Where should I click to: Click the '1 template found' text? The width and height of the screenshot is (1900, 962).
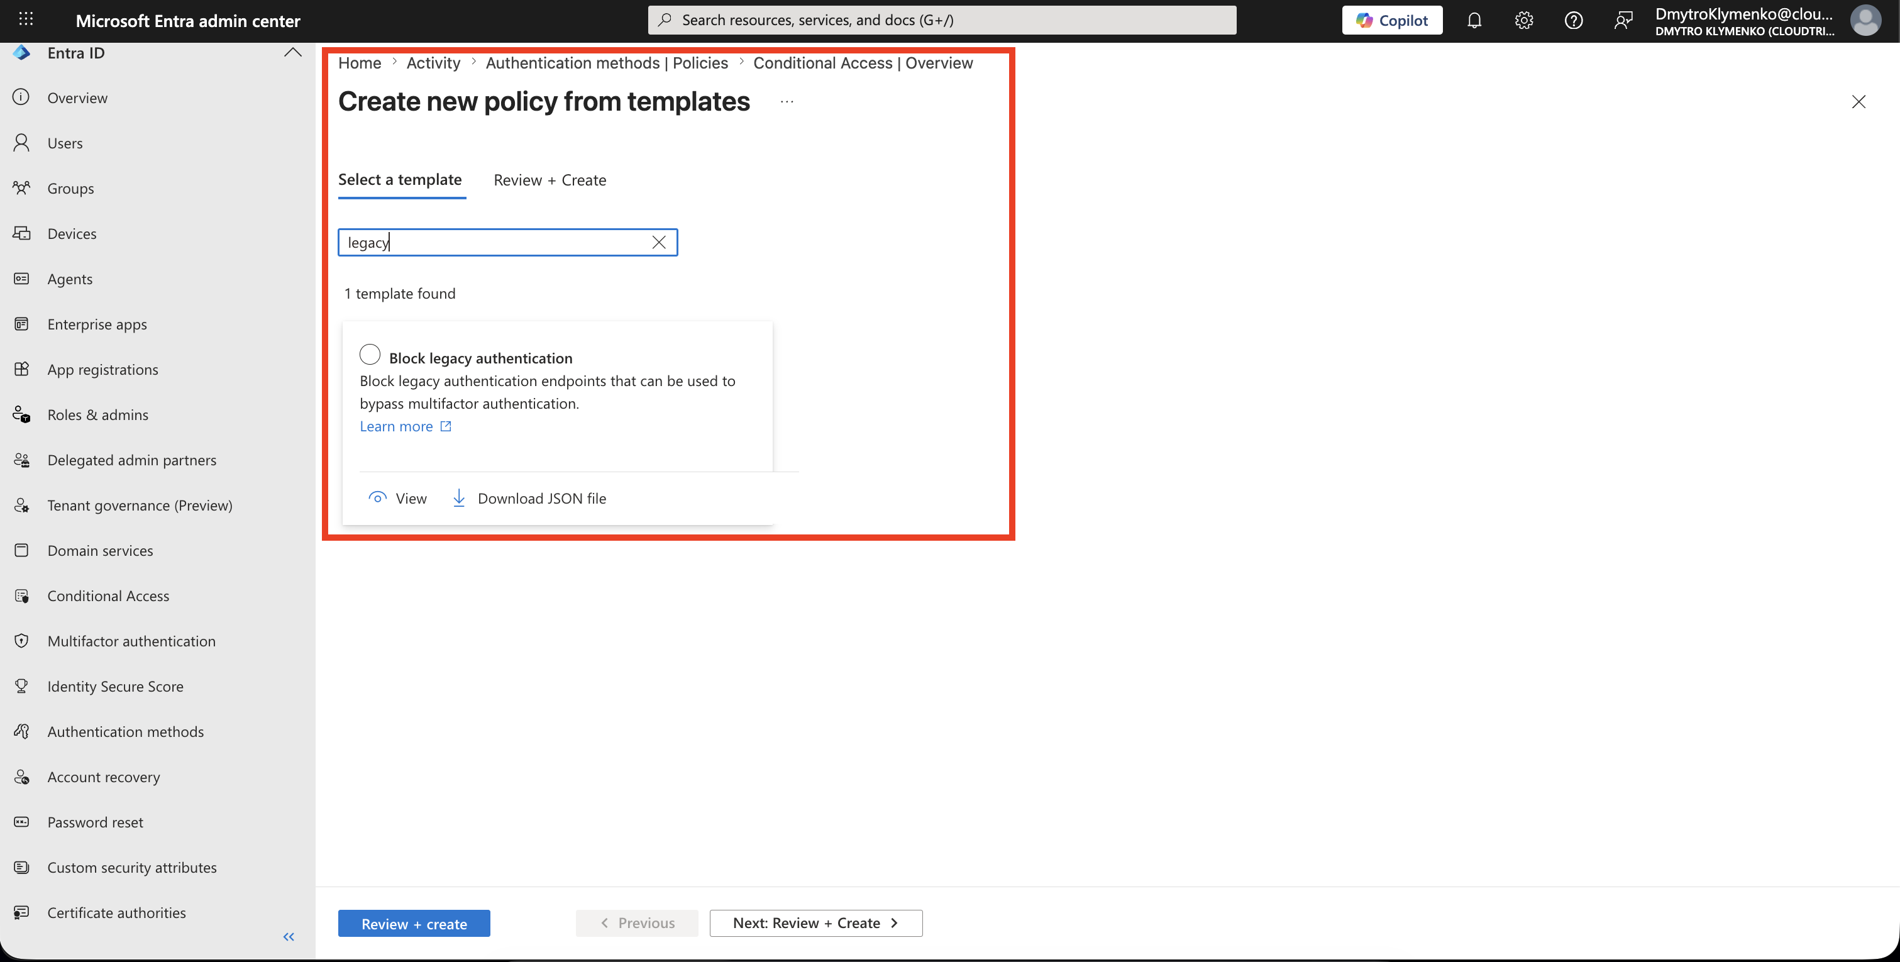[400, 294]
